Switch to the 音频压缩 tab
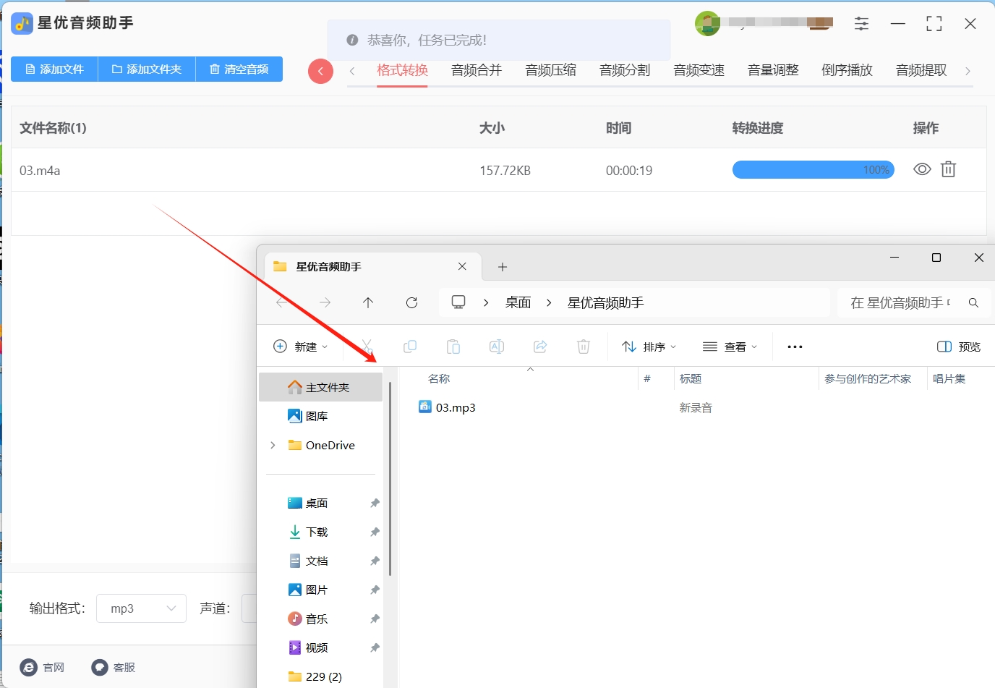This screenshot has height=688, width=995. pyautogui.click(x=551, y=70)
